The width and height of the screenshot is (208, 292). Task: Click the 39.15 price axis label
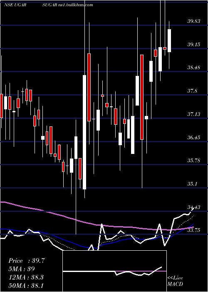pos(194,44)
